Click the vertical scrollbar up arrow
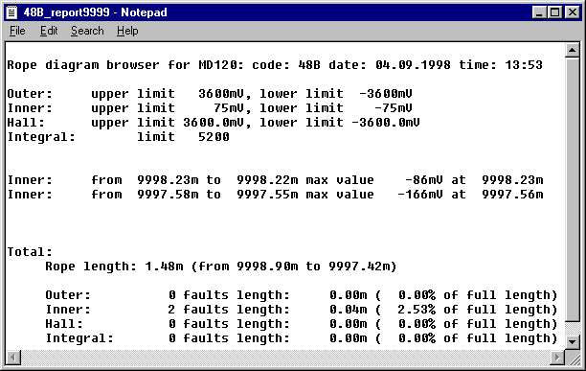Image resolution: width=586 pixels, height=371 pixels. pos(573,50)
